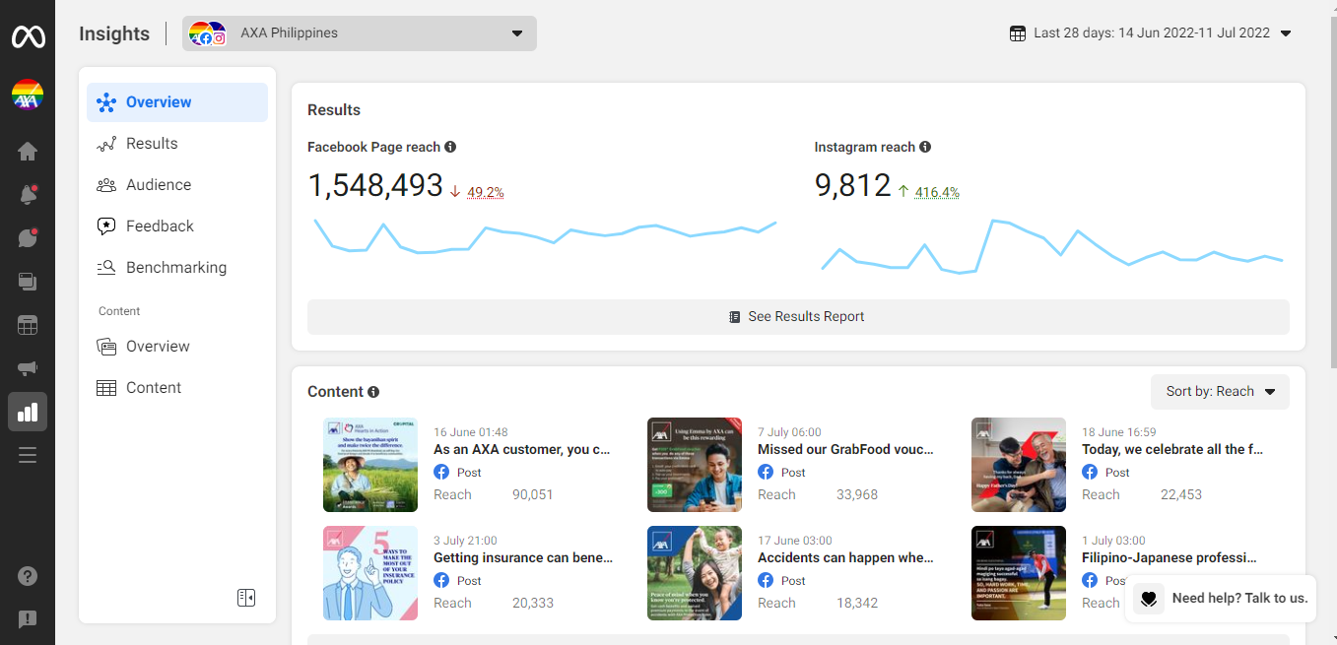This screenshot has width=1337, height=645.
Task: Click Facebook icon on Accidents can happen post
Action: [x=766, y=581]
